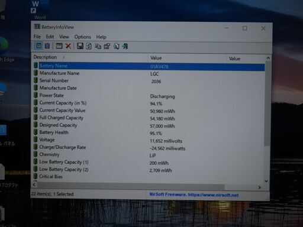Select the Voltage row label
This screenshot has height=227, width=303.
(x=47, y=140)
